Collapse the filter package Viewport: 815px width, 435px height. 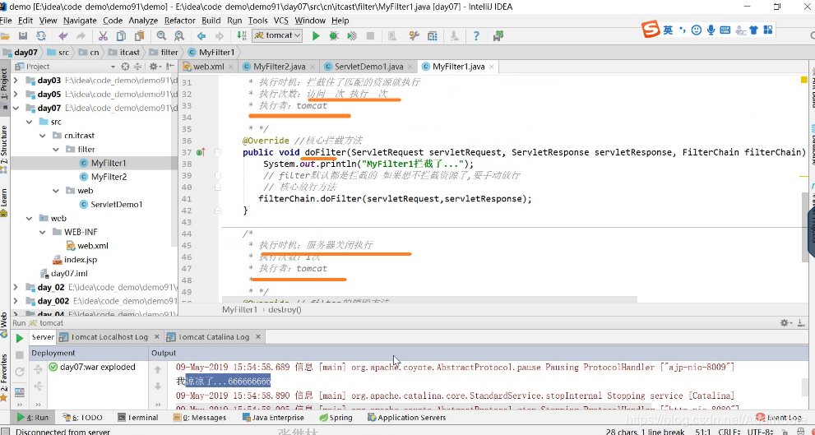pyautogui.click(x=56, y=149)
